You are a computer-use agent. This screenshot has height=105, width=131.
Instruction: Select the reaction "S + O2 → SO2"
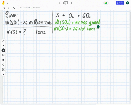pos(73,15)
